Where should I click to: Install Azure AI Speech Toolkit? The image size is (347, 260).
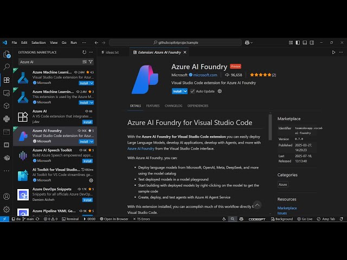87,161
